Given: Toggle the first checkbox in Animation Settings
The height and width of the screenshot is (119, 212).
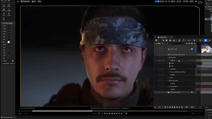Looking at the screenshot, I should (8, 26).
